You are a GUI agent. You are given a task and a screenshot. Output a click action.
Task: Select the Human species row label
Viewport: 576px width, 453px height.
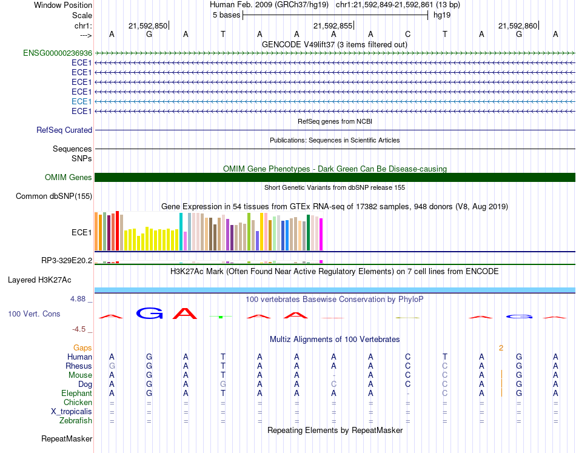[x=79, y=357]
